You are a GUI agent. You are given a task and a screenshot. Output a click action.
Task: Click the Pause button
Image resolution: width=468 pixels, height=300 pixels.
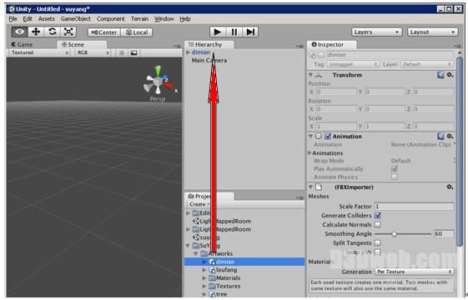point(234,32)
